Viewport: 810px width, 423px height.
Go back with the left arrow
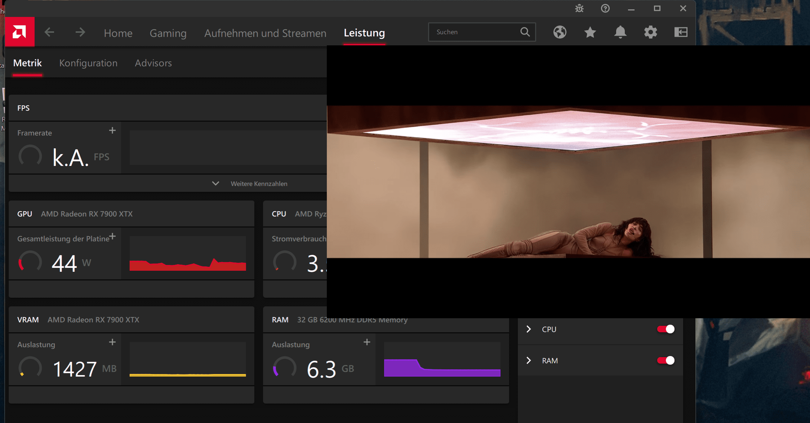[x=49, y=32]
